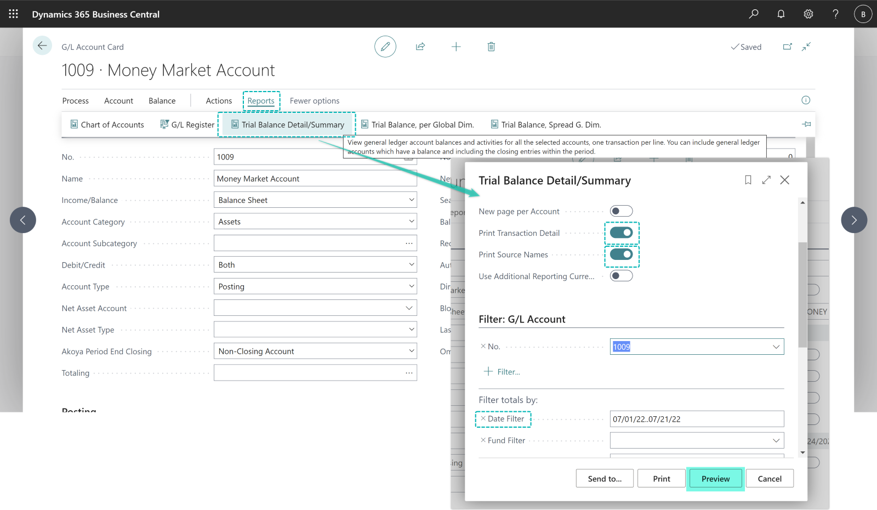Toggle Print Source Names switch
This screenshot has height=510, width=877.
click(x=622, y=254)
